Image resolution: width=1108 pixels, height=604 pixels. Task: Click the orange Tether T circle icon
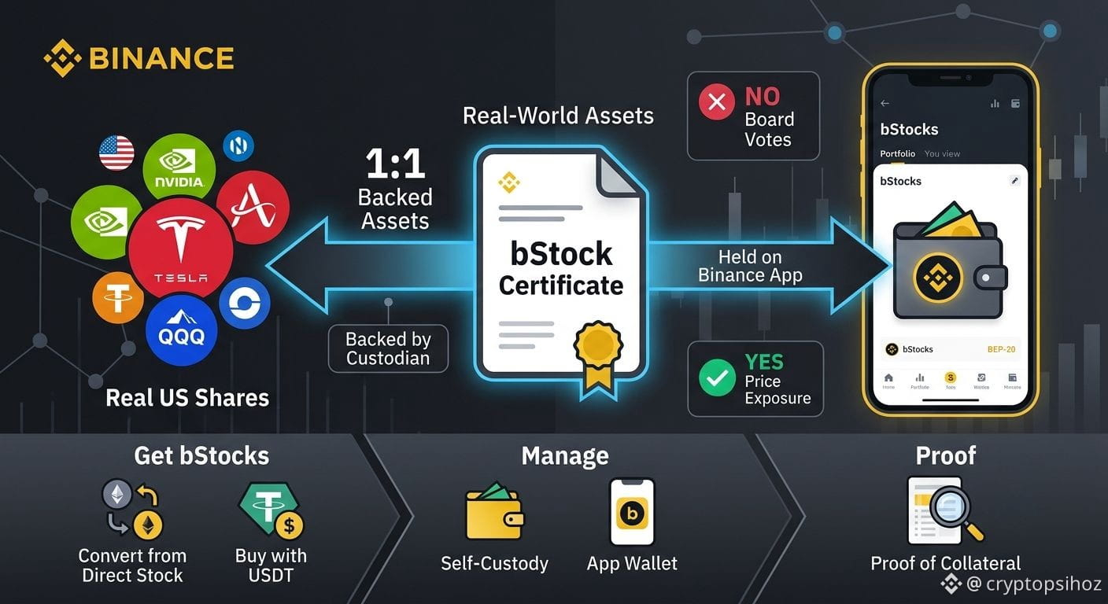118,298
